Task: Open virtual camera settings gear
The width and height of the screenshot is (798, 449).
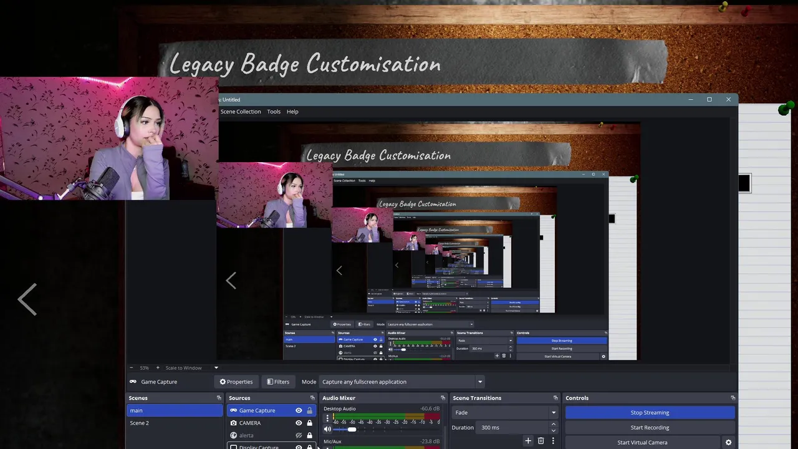Action: point(728,442)
